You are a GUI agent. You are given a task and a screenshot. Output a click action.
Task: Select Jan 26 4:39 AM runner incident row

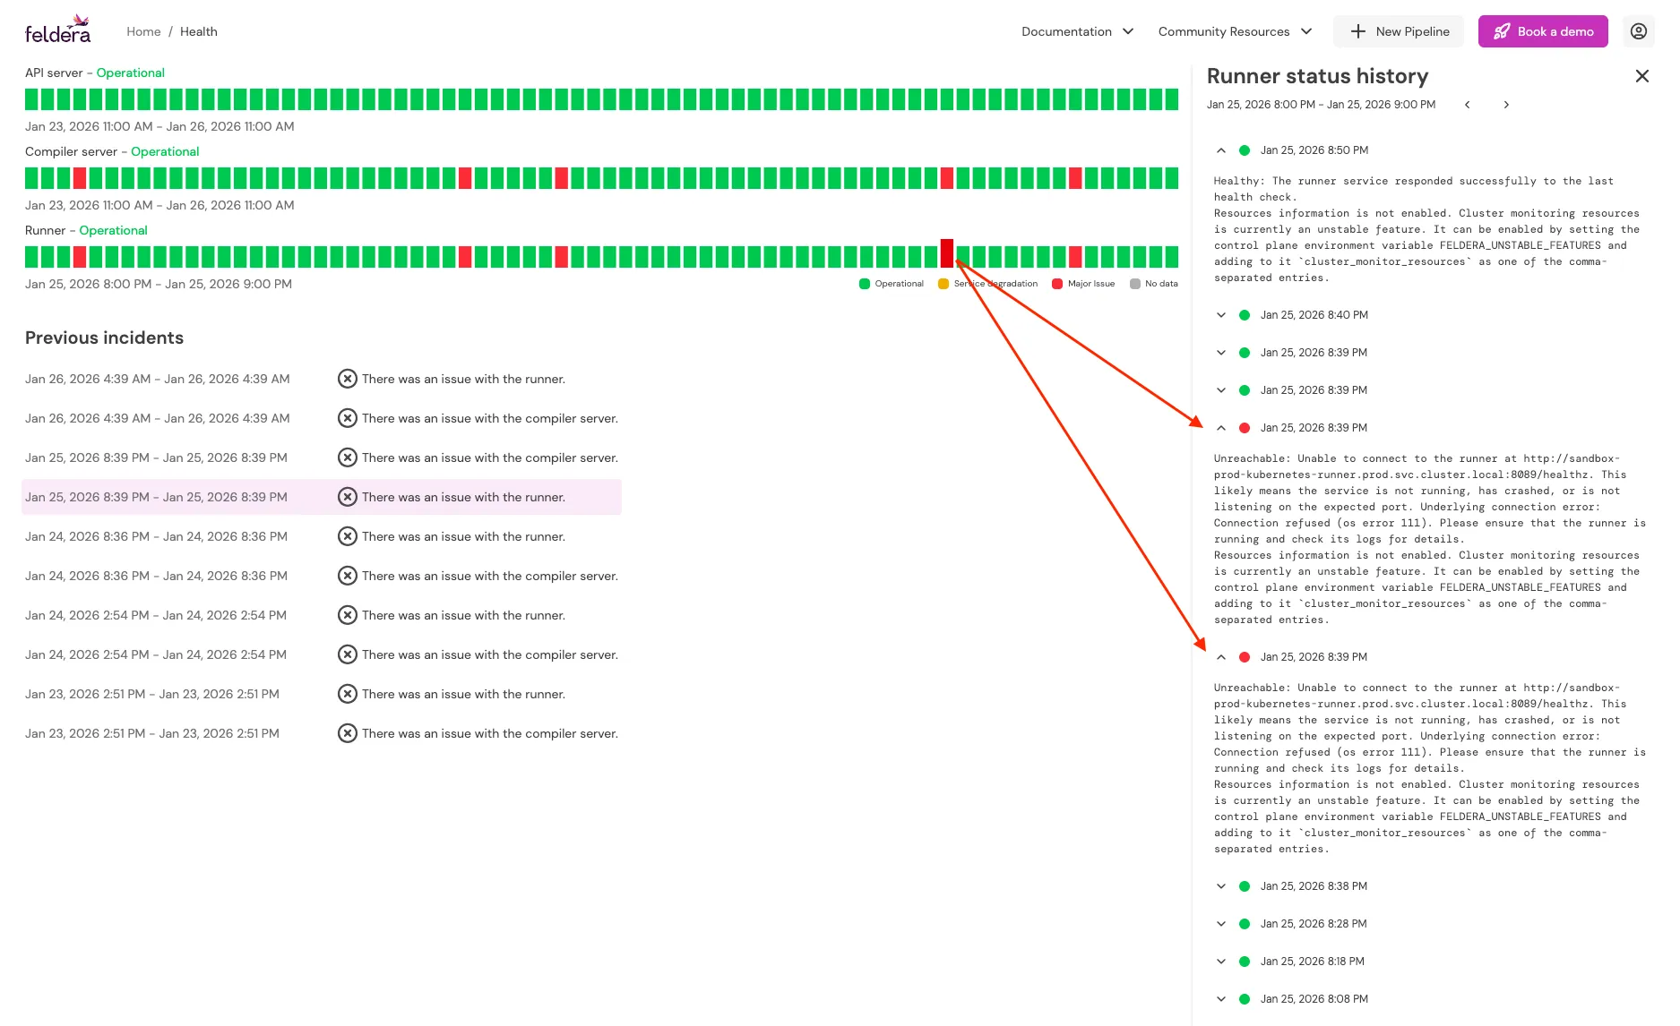322,379
